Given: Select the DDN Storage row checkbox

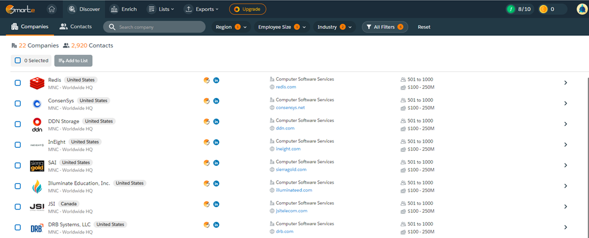Looking at the screenshot, I should point(17,124).
